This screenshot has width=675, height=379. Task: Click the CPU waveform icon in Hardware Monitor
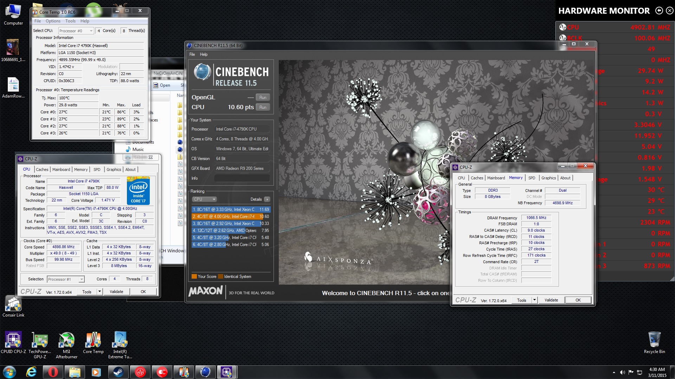pyautogui.click(x=562, y=27)
